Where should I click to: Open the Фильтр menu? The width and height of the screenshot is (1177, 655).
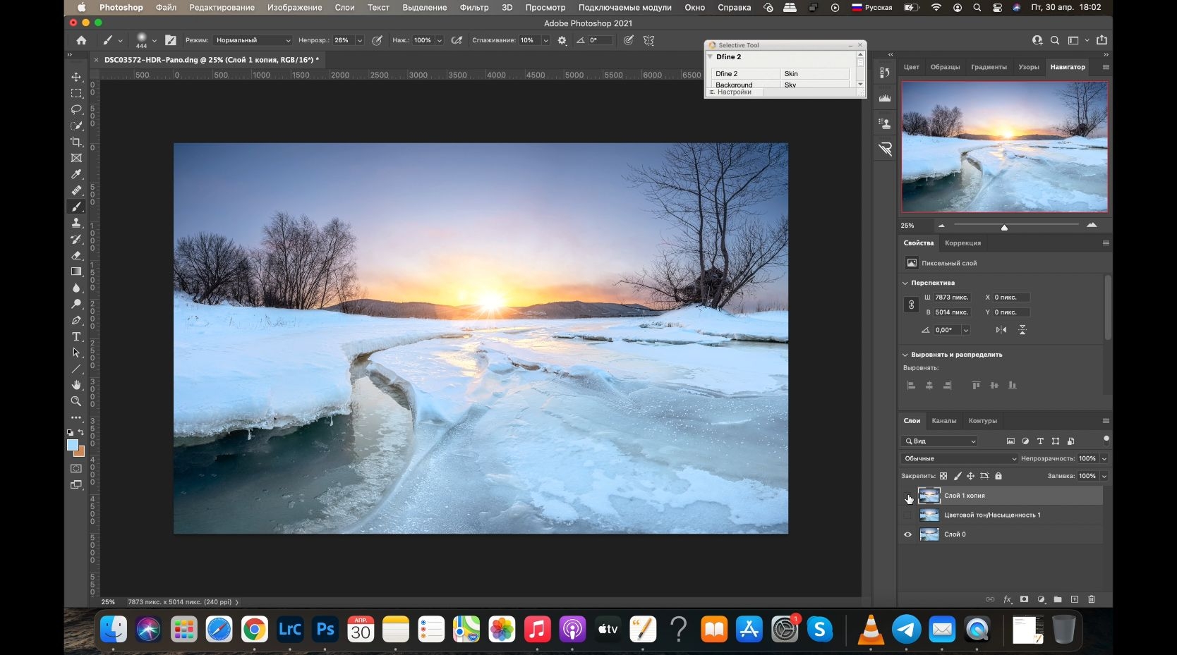[474, 8]
